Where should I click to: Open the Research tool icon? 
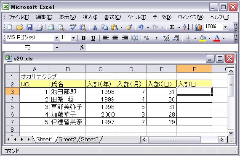[83, 27]
